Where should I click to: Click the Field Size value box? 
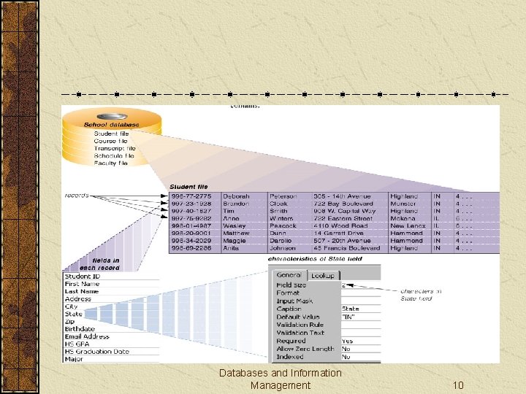click(361, 285)
